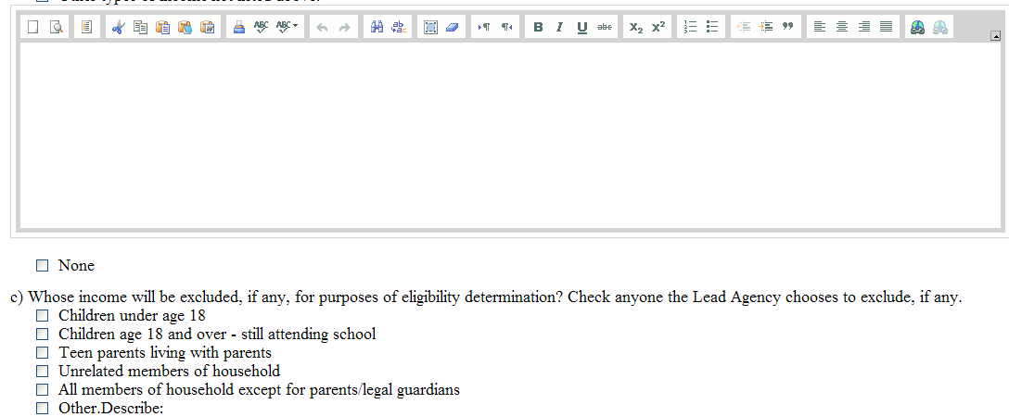Center align text

842,27
